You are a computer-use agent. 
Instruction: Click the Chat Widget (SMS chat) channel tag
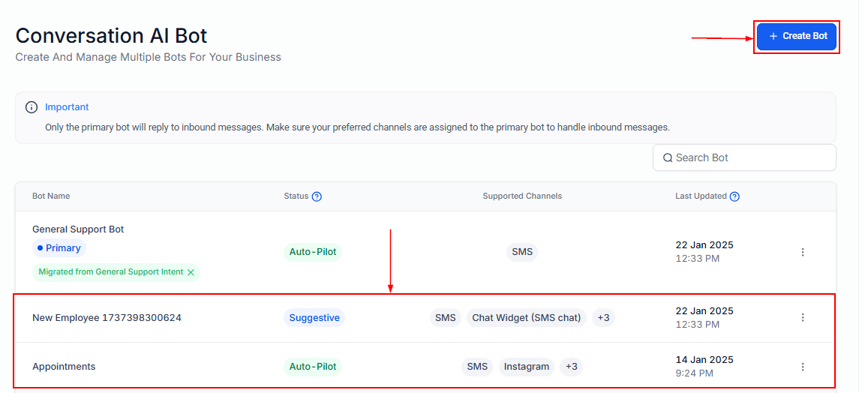pyautogui.click(x=526, y=317)
